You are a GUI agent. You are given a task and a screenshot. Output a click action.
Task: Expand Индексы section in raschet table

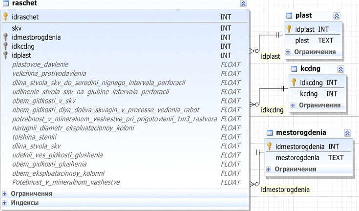point(5,202)
